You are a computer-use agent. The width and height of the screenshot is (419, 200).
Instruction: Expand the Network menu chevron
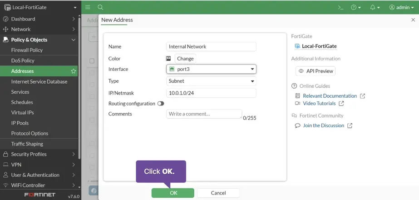74,29
